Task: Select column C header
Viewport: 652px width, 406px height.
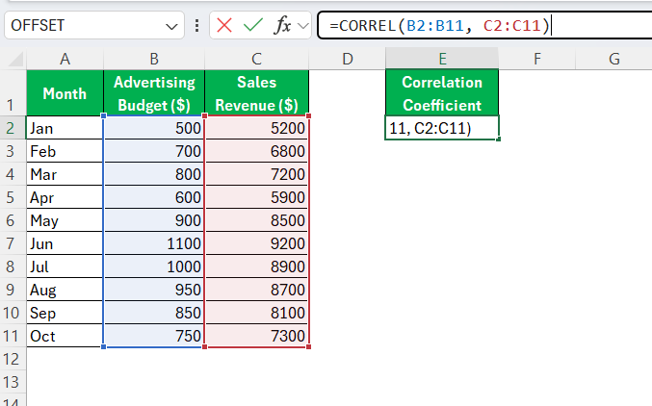Action: coord(256,59)
